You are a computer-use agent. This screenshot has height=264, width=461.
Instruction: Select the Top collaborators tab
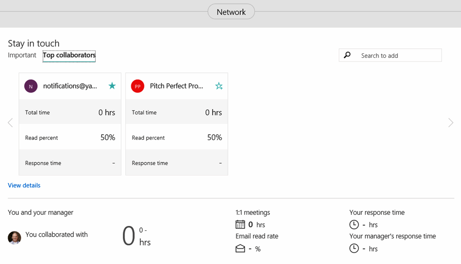coord(69,55)
